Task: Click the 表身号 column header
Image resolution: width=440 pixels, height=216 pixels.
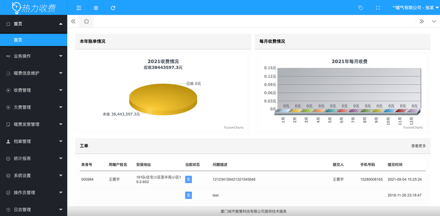Action: 87,165
